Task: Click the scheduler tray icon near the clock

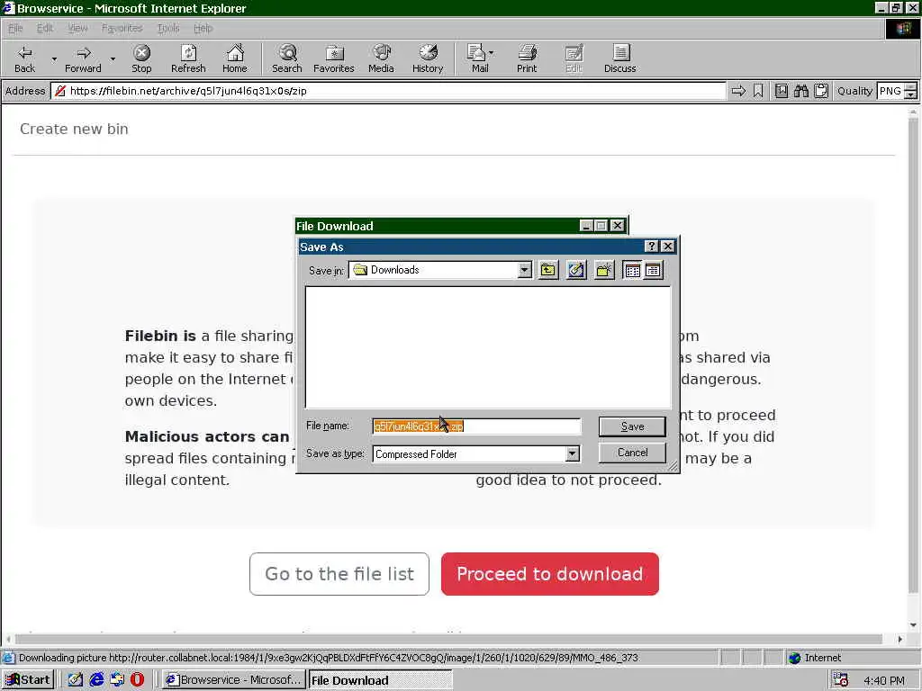Action: point(841,680)
